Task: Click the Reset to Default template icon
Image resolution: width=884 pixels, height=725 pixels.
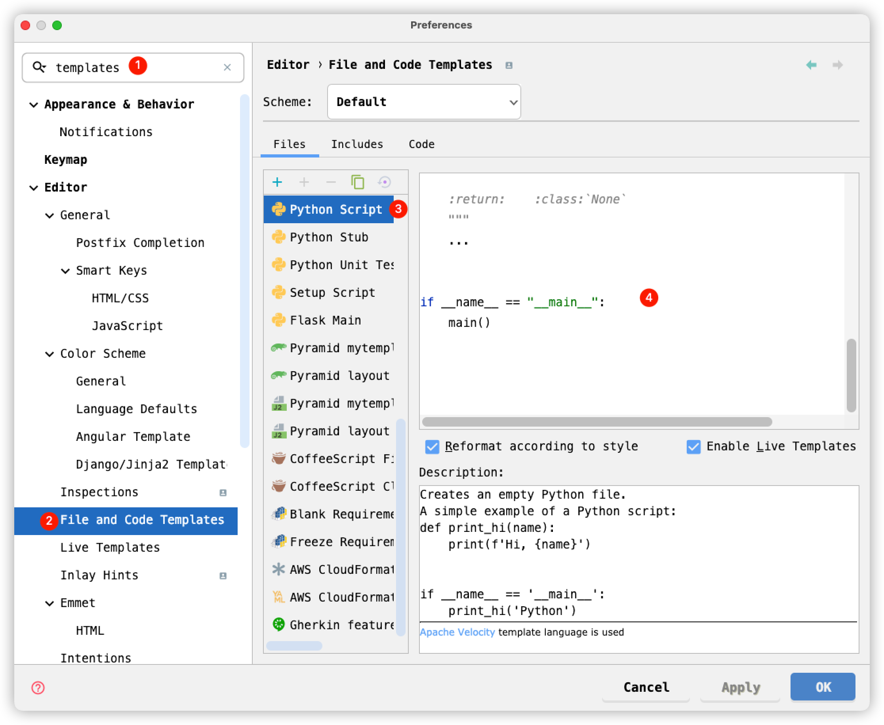Action: (384, 182)
